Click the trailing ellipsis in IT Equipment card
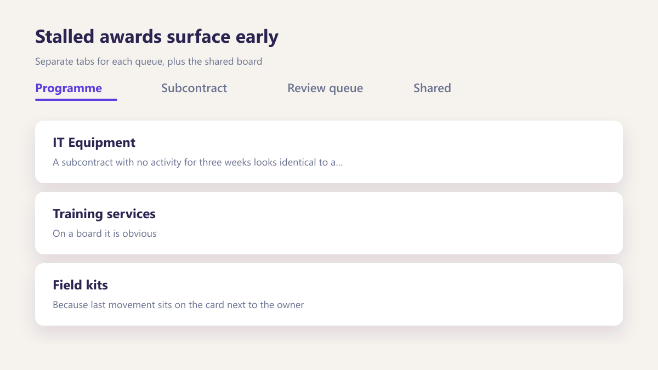The height and width of the screenshot is (370, 658). (339, 163)
